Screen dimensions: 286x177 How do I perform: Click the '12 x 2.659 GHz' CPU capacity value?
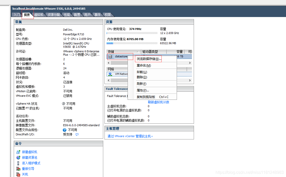click(170, 33)
